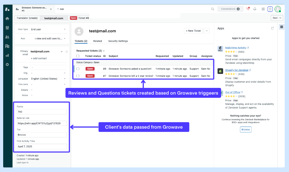Image resolution: width=289 pixels, height=172 pixels.
Task: Open the notifications bell
Action: (x=255, y=9)
